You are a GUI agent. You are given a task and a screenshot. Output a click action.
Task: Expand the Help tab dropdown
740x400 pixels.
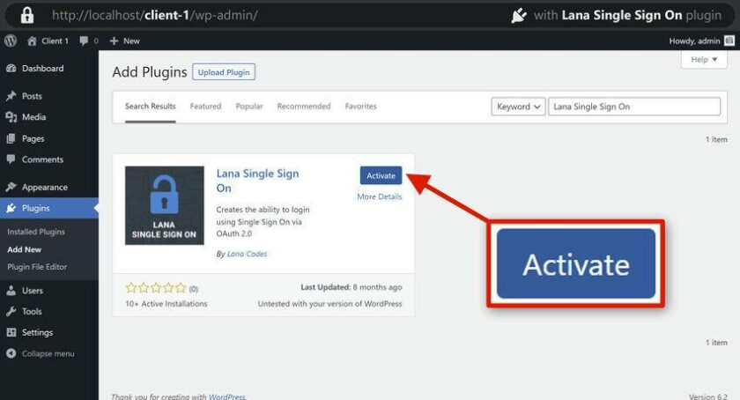(x=704, y=60)
